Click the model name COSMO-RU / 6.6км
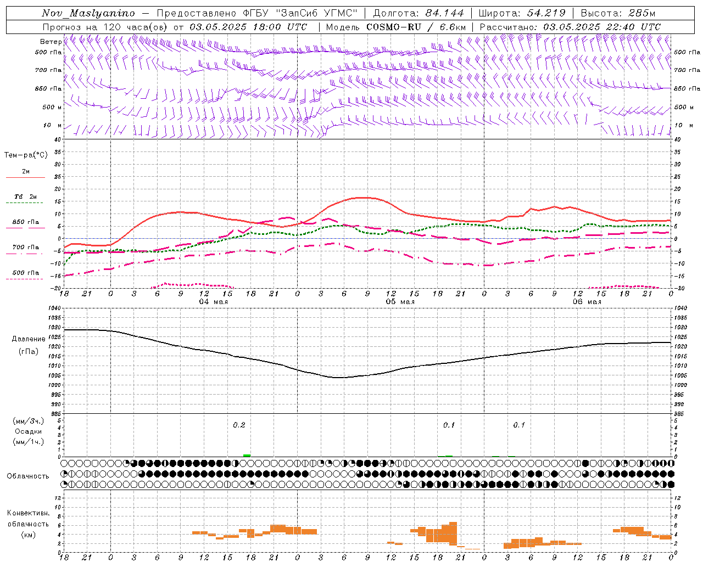The image size is (703, 562). point(416,27)
